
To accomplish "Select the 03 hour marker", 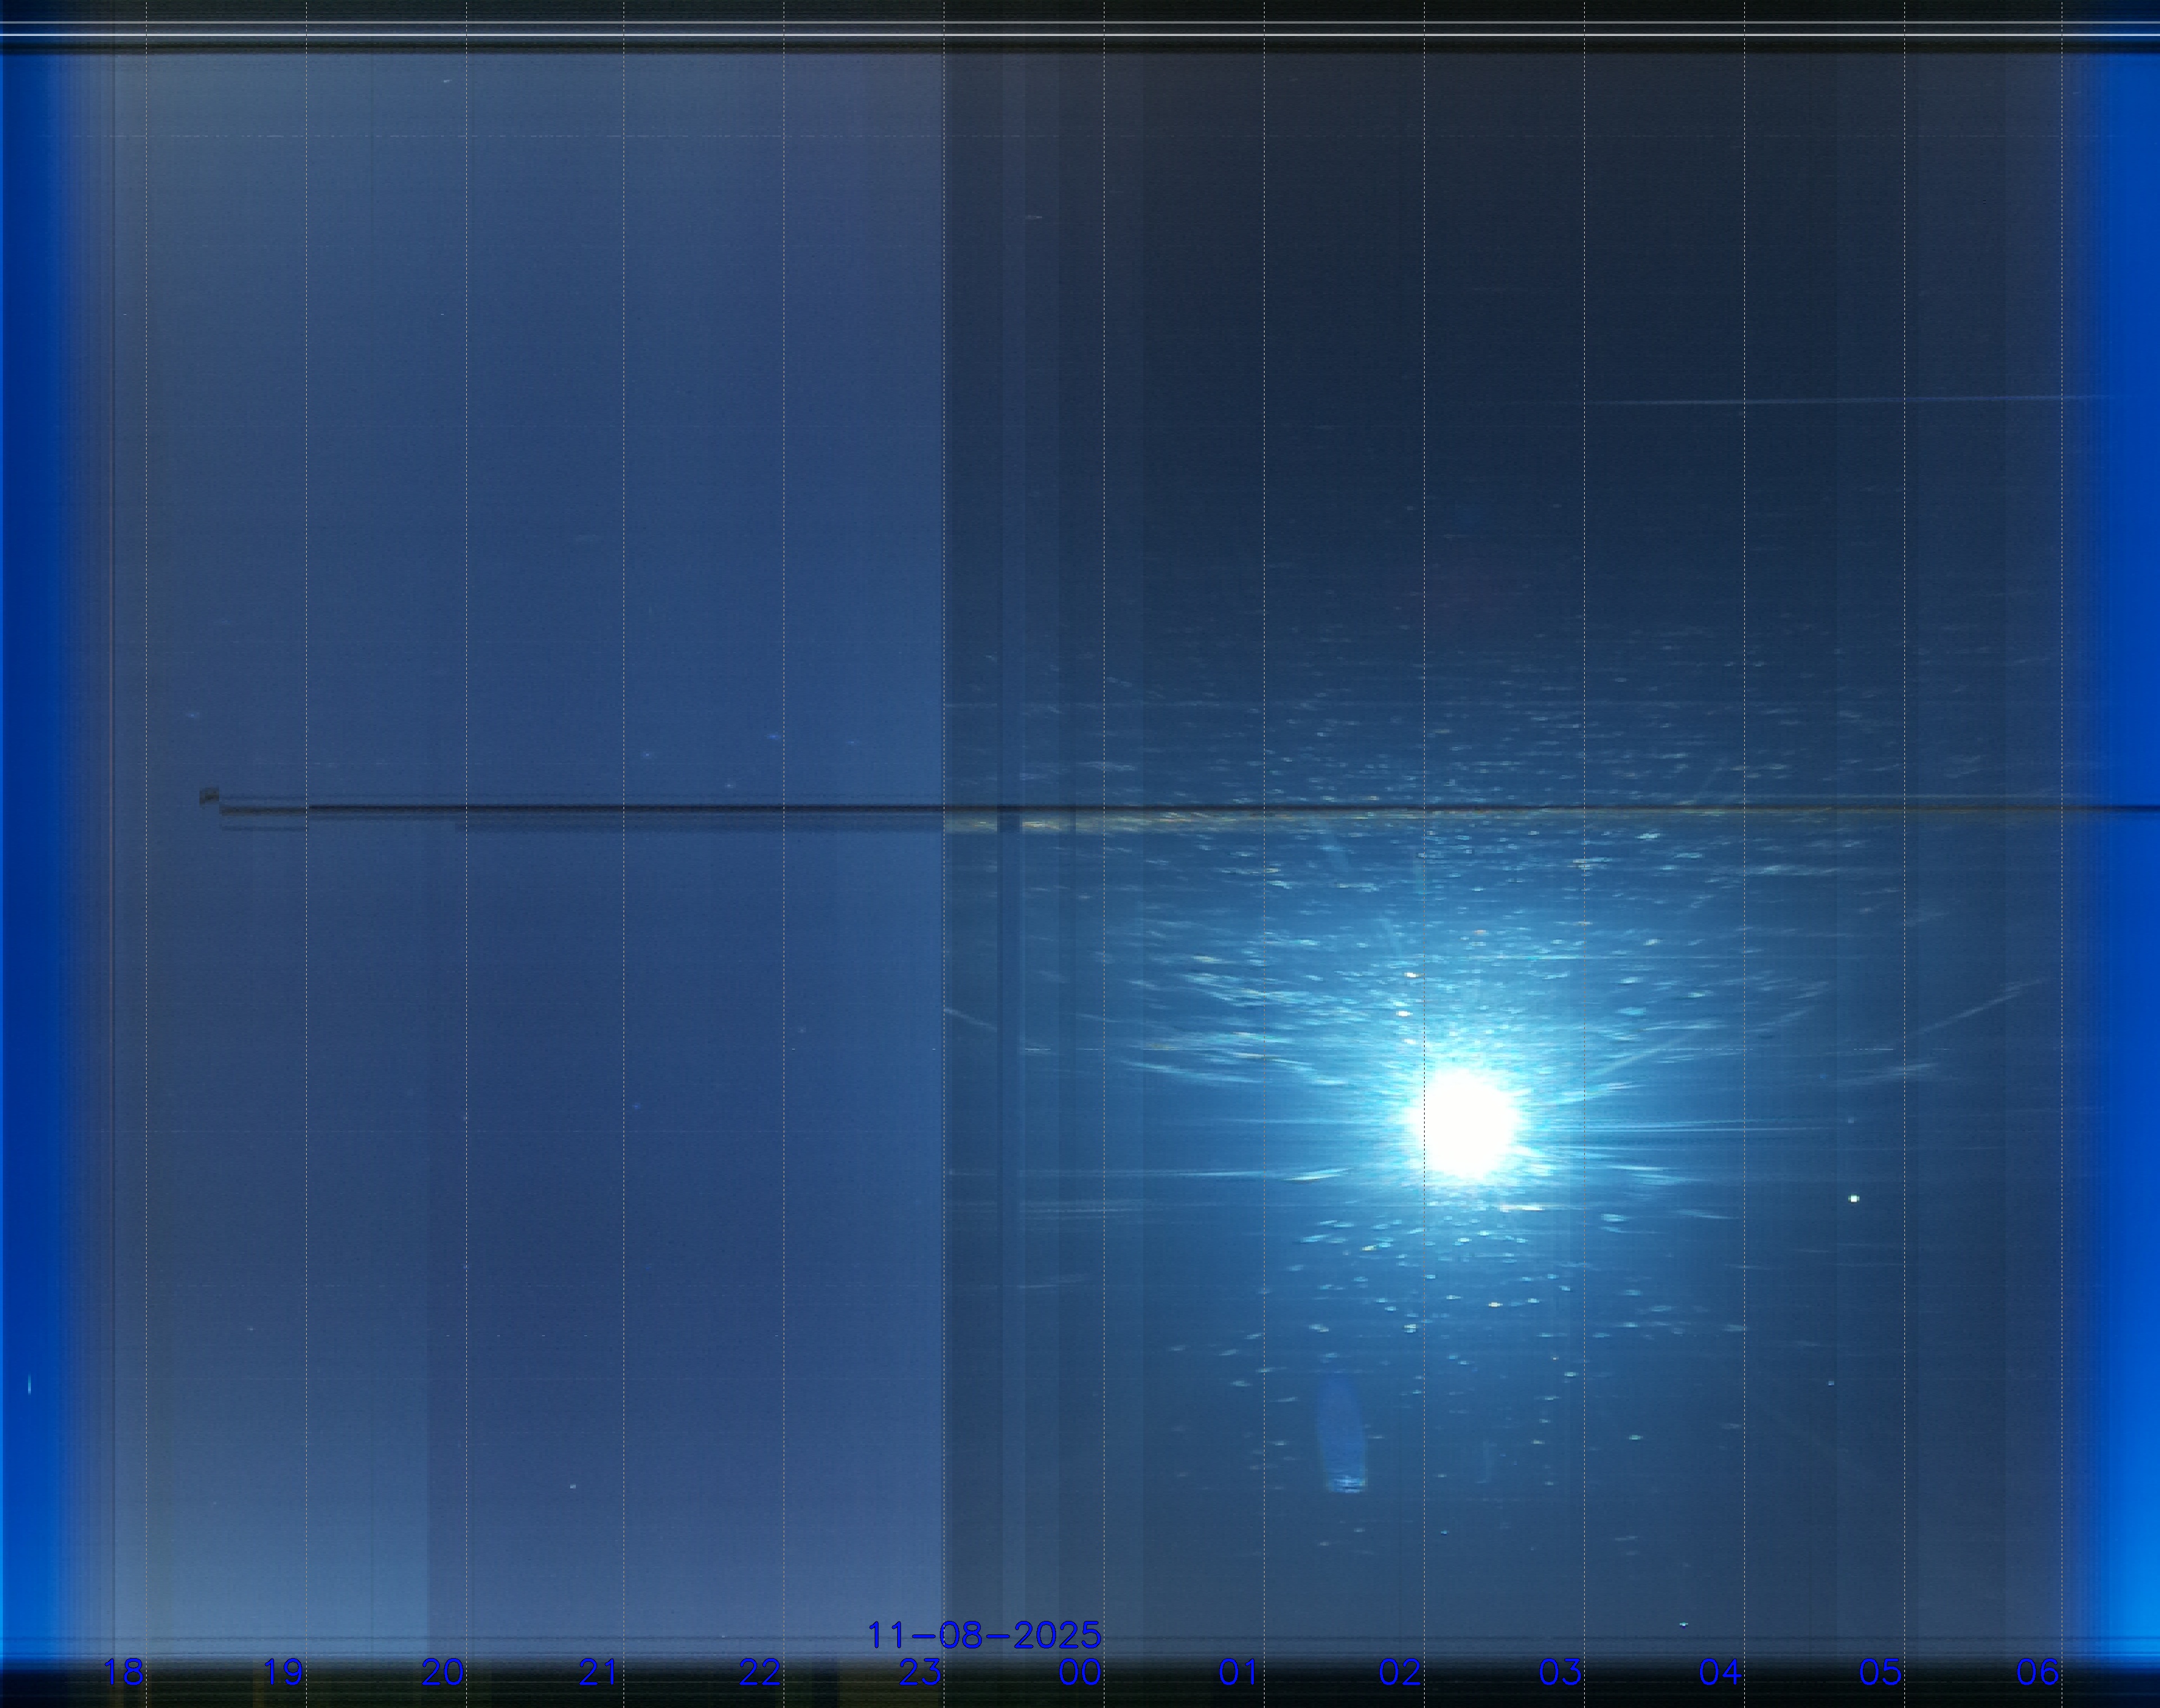I will pos(1560,1672).
